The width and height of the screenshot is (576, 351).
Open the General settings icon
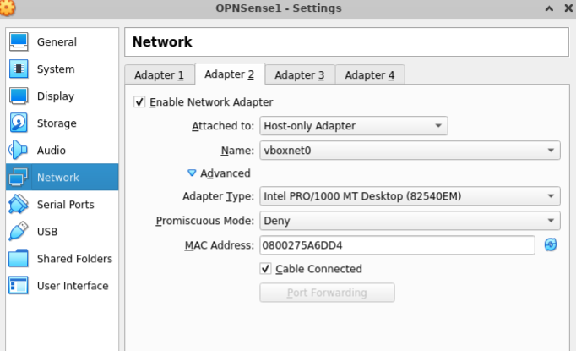(19, 42)
